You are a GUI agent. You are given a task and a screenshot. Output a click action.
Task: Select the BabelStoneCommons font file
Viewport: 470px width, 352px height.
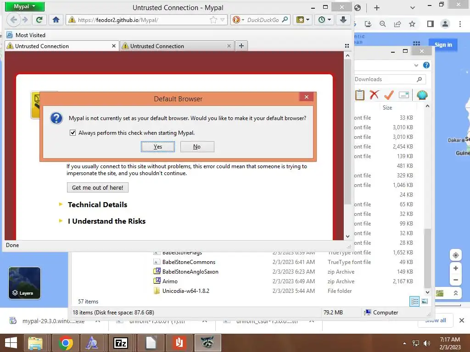coord(189,262)
